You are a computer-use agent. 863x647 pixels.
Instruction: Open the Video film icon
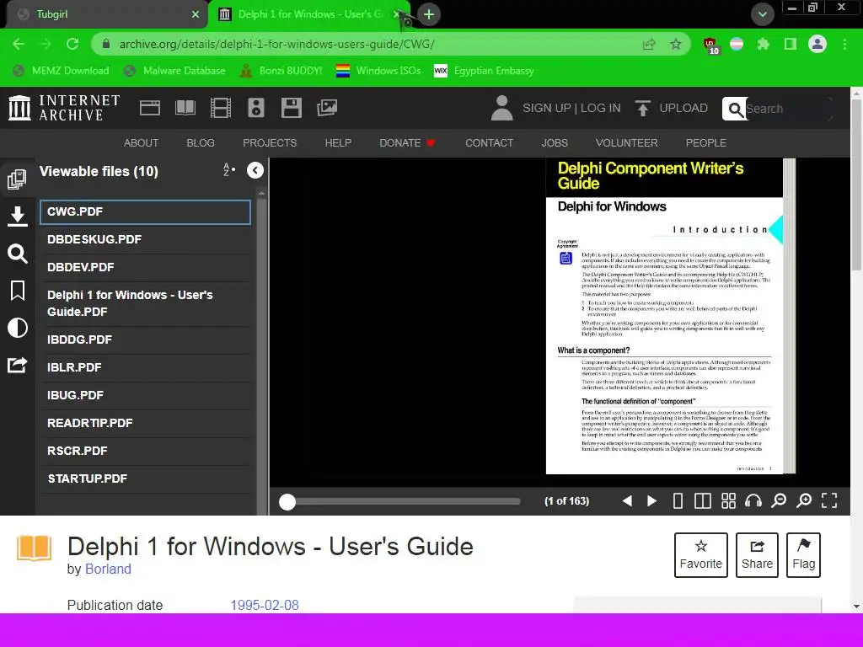221,108
